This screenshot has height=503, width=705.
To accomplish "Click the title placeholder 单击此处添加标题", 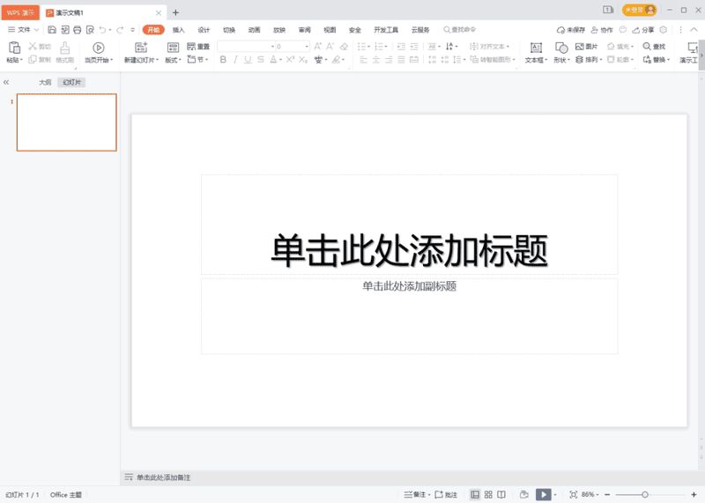I will pos(409,250).
